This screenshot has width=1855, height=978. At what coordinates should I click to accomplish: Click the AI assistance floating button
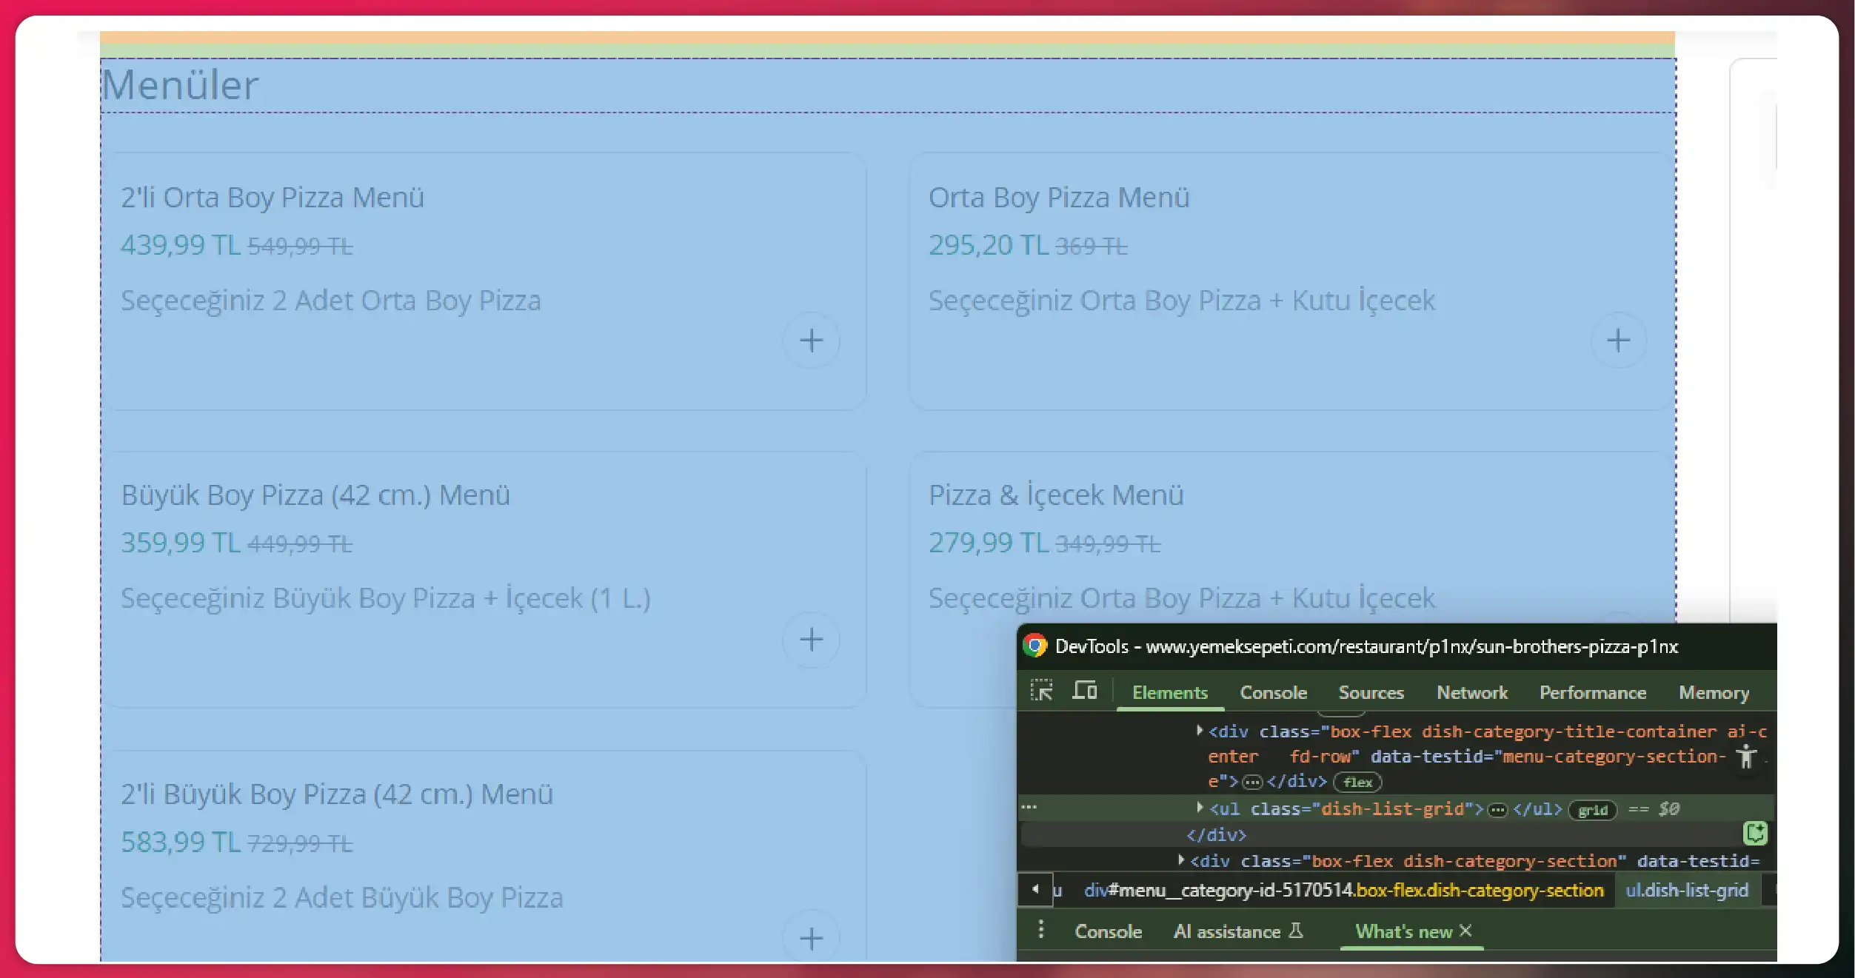[x=1755, y=833]
